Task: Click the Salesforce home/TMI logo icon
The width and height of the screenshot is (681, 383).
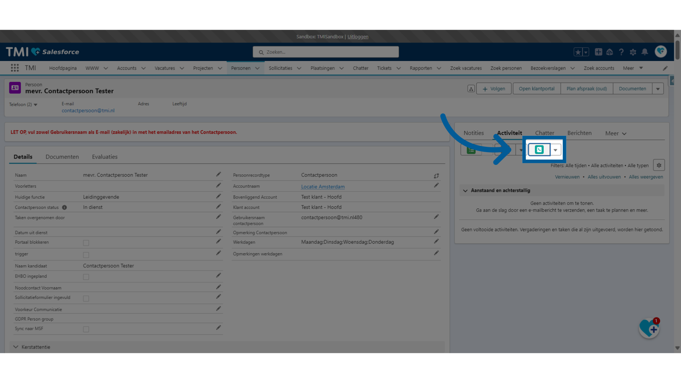Action: (x=42, y=51)
